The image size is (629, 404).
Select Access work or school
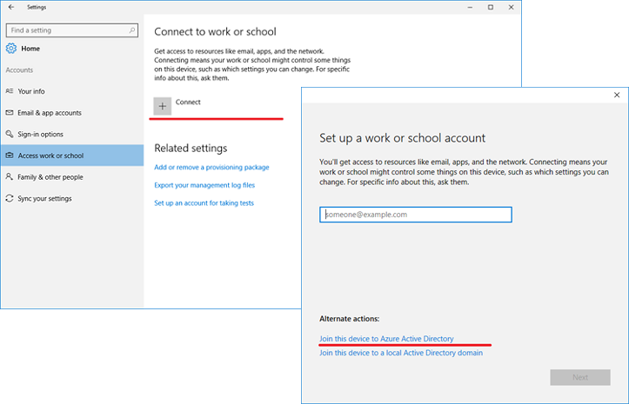(x=72, y=156)
